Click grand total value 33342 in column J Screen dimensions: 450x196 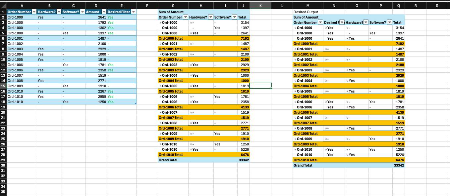click(x=244, y=160)
